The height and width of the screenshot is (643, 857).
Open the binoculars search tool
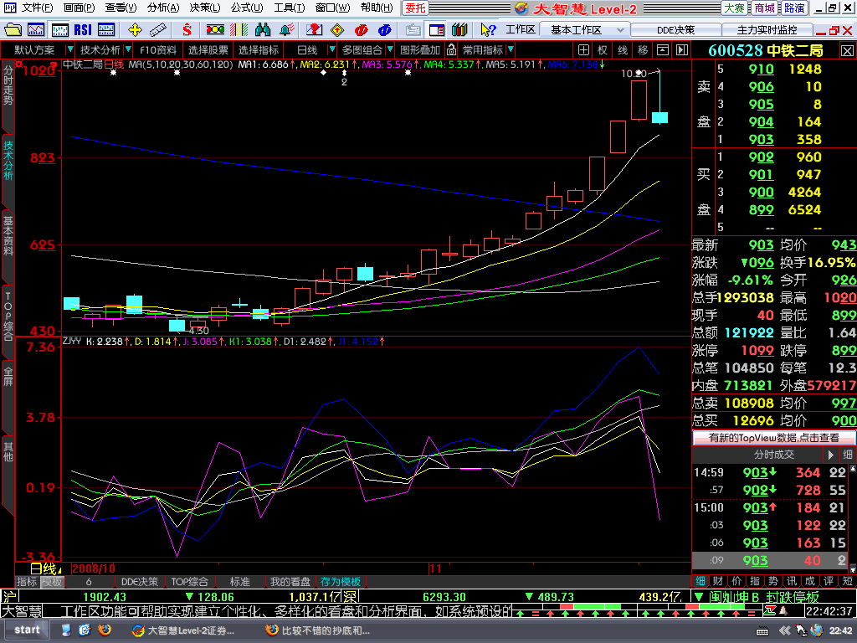click(263, 29)
